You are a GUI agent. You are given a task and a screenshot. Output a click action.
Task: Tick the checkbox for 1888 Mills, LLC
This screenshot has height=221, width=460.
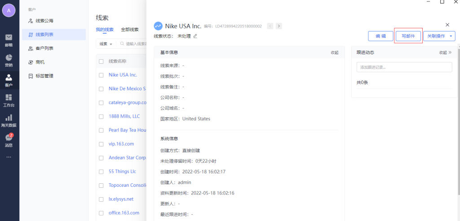pyautogui.click(x=101, y=116)
